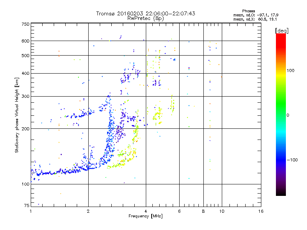Image resolution: width=307 pixels, height=230 pixels.
Task: Click the colorbar tick label '0'
Action: 288,115
